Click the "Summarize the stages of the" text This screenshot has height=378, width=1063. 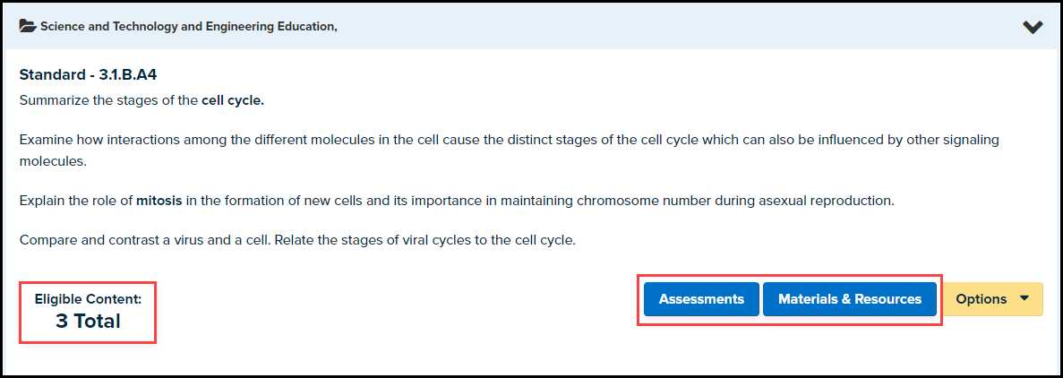pos(108,100)
